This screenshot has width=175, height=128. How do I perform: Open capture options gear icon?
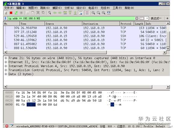point(21,13)
